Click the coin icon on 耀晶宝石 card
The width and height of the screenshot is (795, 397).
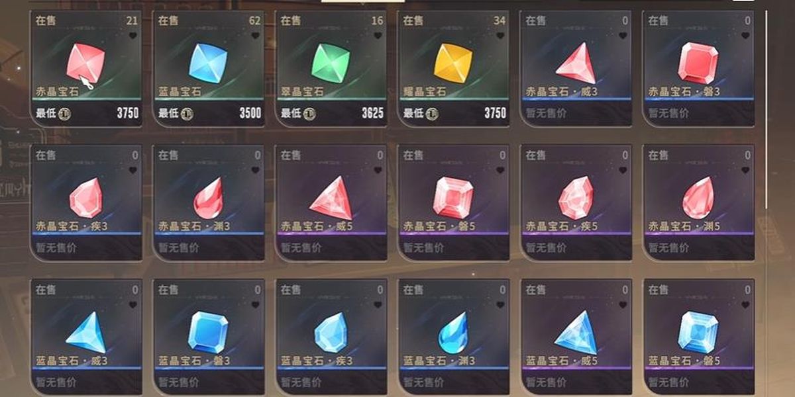pyautogui.click(x=432, y=113)
